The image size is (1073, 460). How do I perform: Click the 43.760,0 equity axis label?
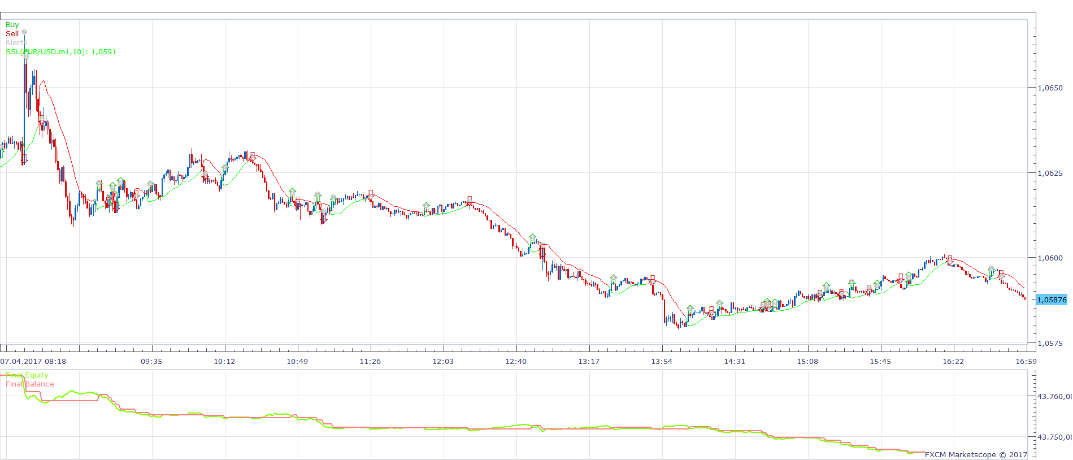point(1054,397)
